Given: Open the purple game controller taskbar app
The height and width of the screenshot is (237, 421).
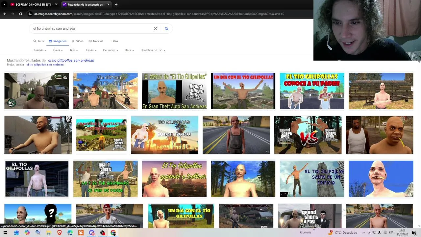Looking at the screenshot, I should (x=92, y=233).
